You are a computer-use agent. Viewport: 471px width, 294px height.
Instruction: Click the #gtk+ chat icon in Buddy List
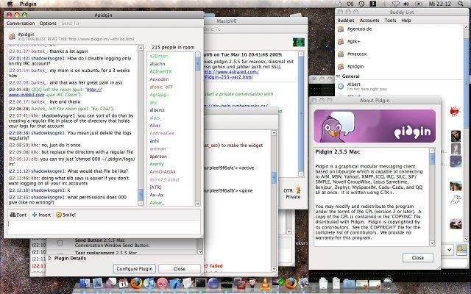pos(341,41)
